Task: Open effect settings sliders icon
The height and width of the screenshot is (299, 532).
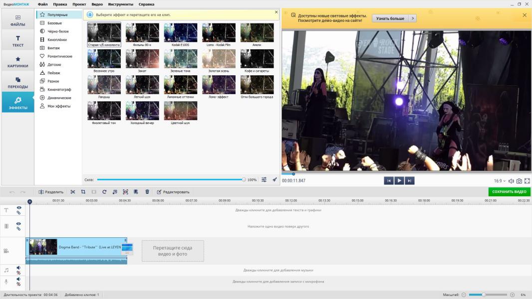Action: coord(264,180)
